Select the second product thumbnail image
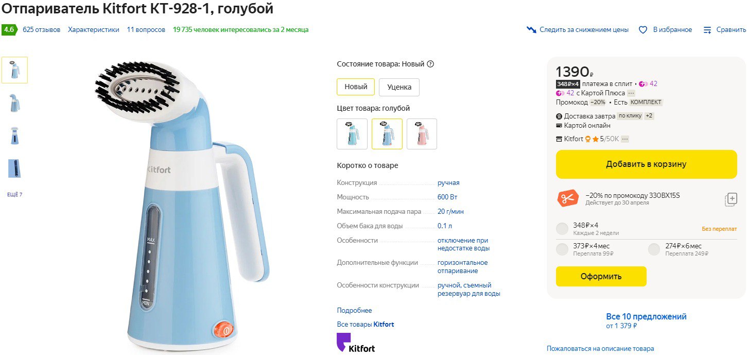The width and height of the screenshot is (747, 355). (x=14, y=103)
